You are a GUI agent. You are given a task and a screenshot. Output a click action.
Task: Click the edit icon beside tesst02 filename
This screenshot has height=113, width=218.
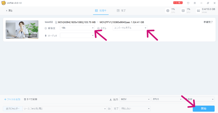(x=56, y=22)
